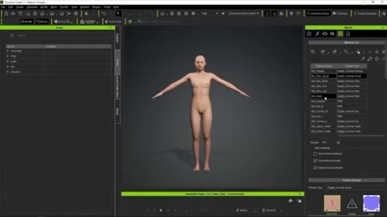The width and height of the screenshot is (387, 217).
Task: Click the play button in animation player
Action: [161, 210]
